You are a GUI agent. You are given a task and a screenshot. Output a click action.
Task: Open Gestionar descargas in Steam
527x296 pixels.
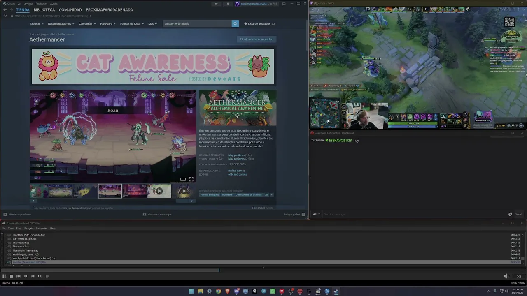[x=157, y=214]
